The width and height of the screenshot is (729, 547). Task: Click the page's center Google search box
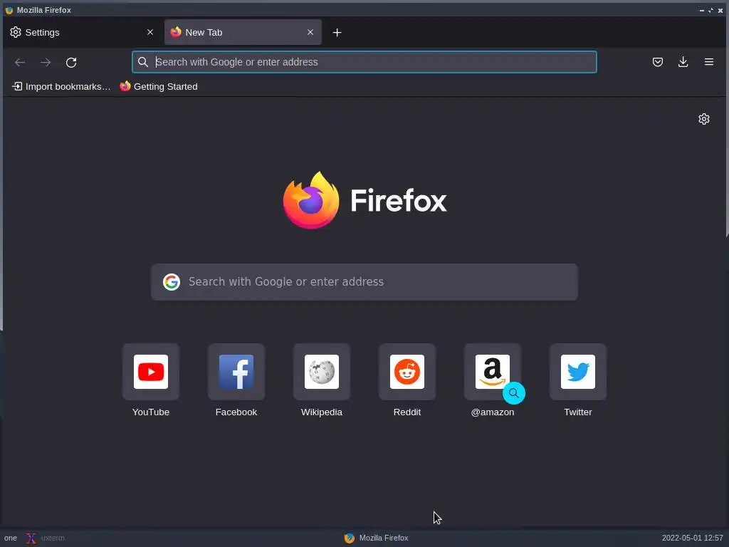[364, 282]
